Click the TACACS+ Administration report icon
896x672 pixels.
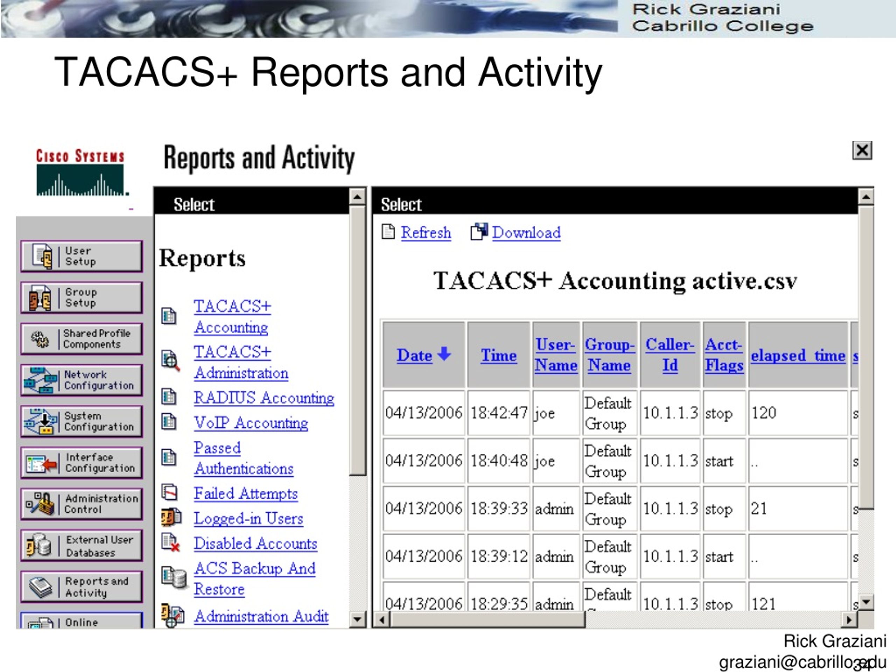coord(170,360)
